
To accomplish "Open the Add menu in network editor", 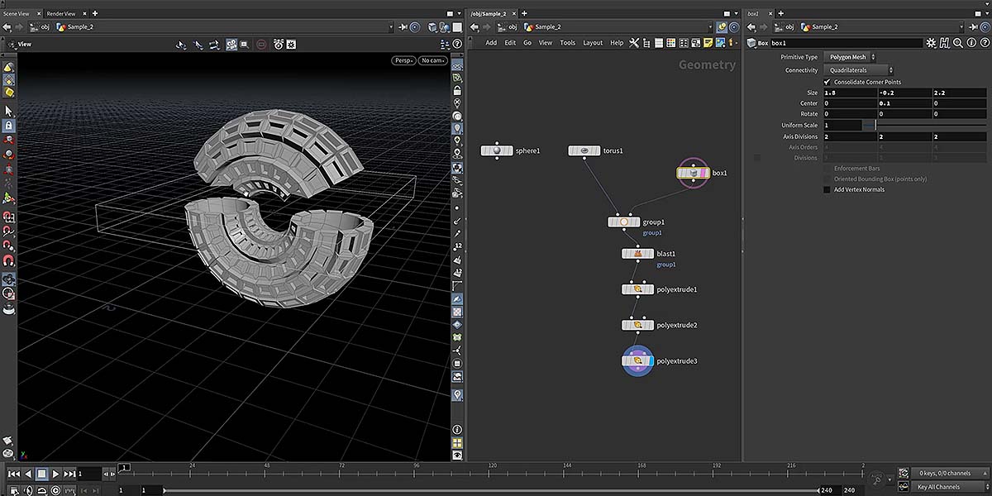I will coord(491,43).
